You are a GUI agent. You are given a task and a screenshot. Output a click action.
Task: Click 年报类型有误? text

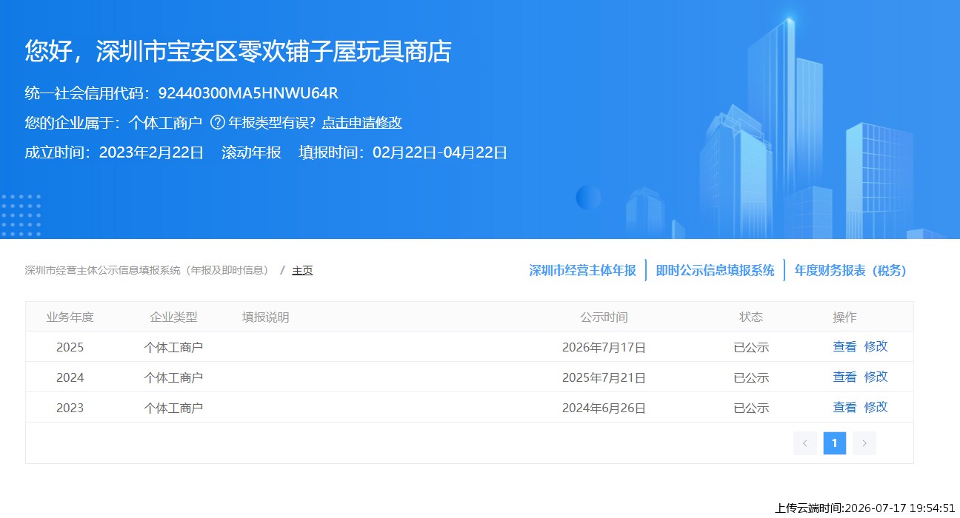[272, 123]
